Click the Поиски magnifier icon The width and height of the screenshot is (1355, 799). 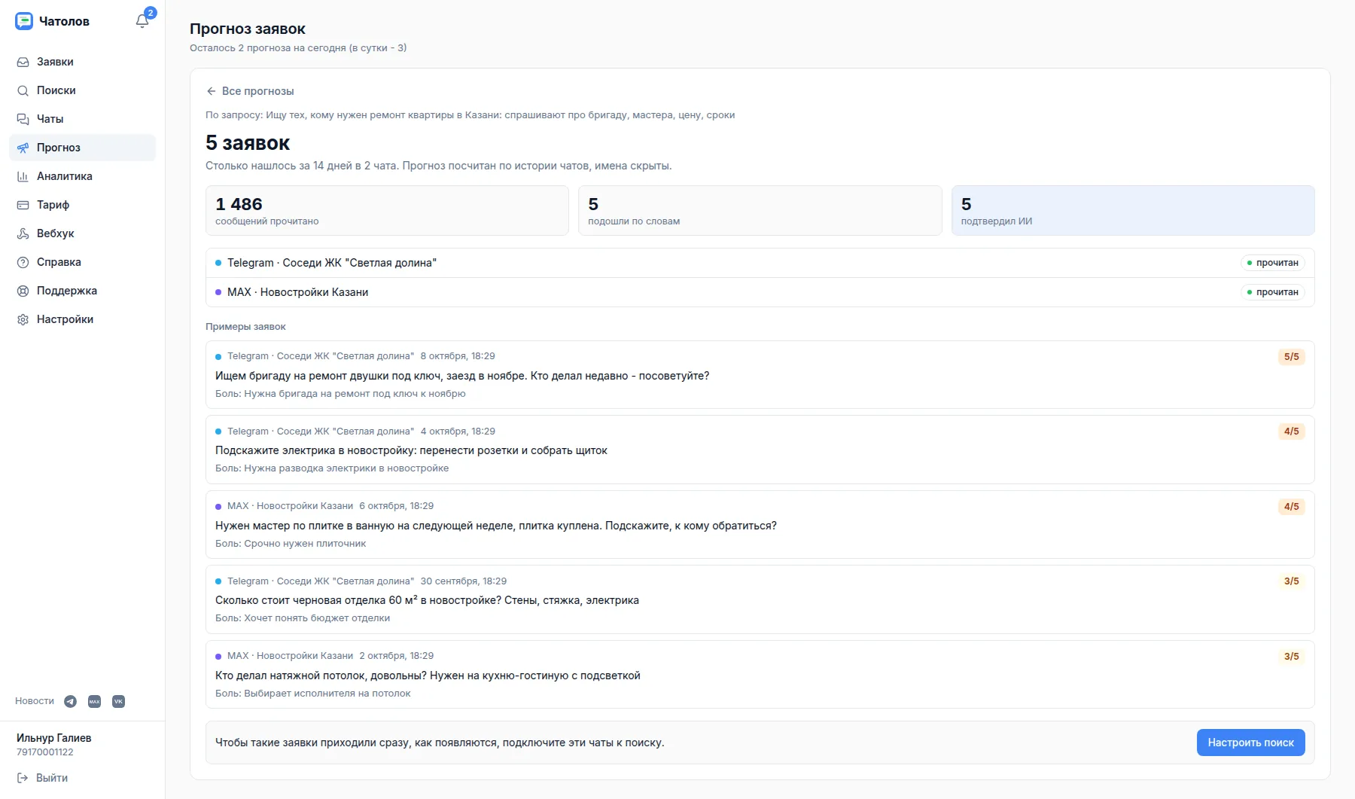[x=23, y=90]
